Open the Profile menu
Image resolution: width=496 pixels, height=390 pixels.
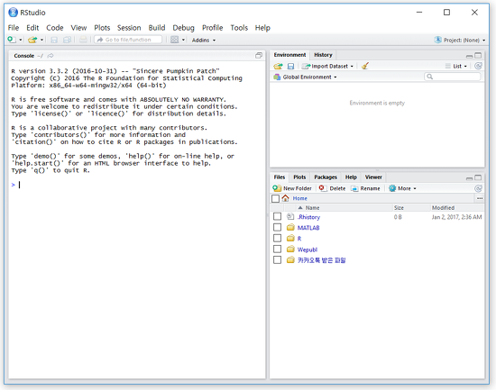[x=213, y=28]
